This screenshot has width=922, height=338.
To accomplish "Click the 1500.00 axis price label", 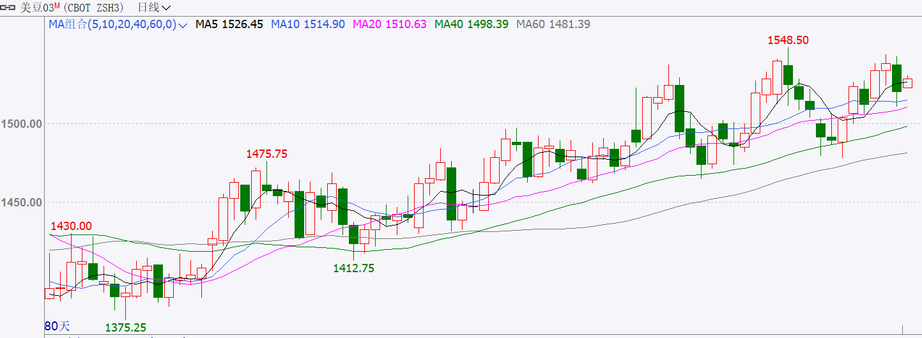I will coord(22,123).
